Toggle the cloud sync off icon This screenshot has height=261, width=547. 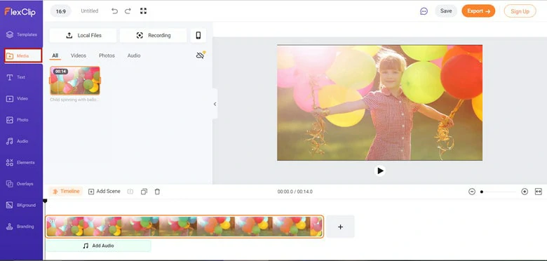(x=201, y=55)
